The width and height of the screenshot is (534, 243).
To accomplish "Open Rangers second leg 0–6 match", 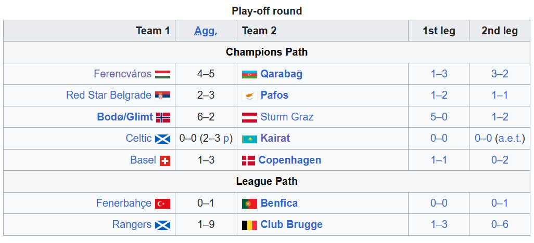I will click(499, 225).
